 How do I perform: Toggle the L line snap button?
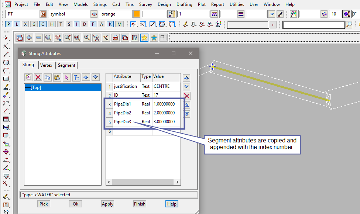click(17, 24)
